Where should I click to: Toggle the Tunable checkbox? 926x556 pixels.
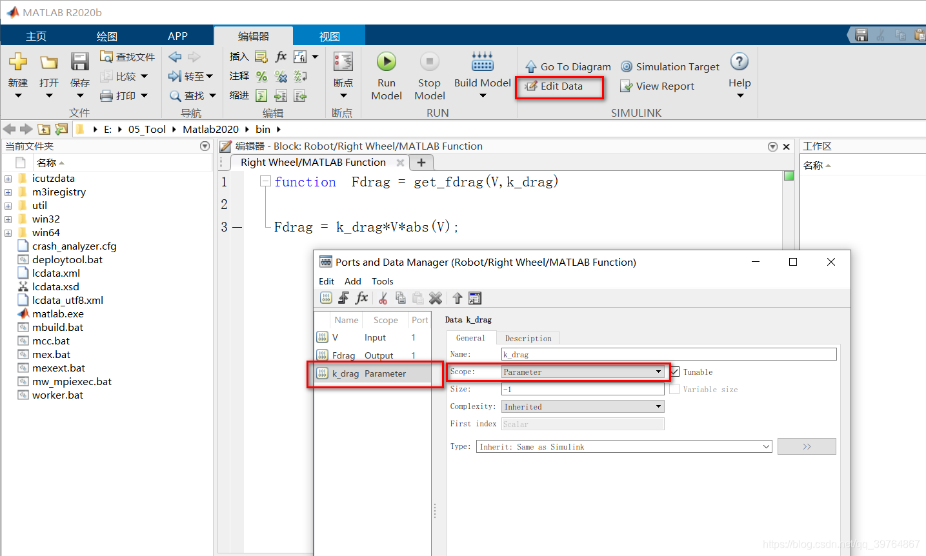coord(675,372)
